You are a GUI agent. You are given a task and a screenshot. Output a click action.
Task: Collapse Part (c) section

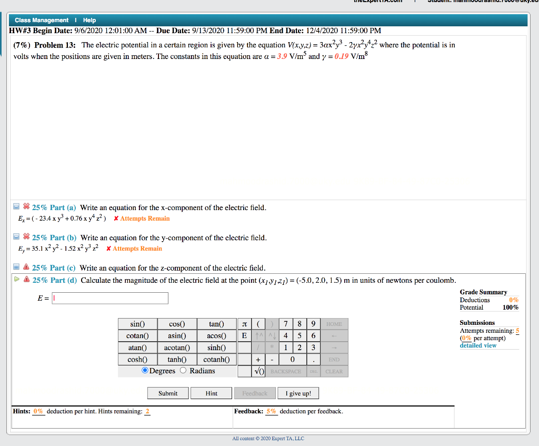tap(16, 267)
